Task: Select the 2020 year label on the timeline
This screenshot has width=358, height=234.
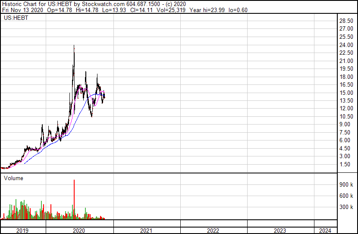Action: point(79,230)
